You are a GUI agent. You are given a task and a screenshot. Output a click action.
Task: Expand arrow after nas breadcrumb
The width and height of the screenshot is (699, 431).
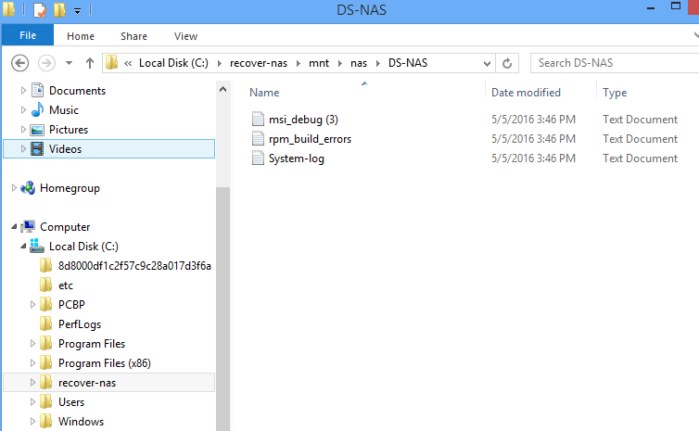(x=378, y=63)
